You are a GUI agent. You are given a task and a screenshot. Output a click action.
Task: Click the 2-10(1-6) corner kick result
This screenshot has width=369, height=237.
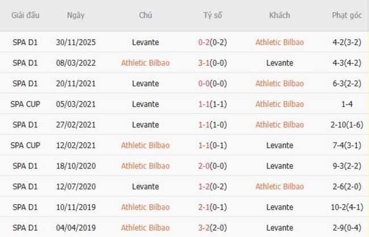[346, 125]
